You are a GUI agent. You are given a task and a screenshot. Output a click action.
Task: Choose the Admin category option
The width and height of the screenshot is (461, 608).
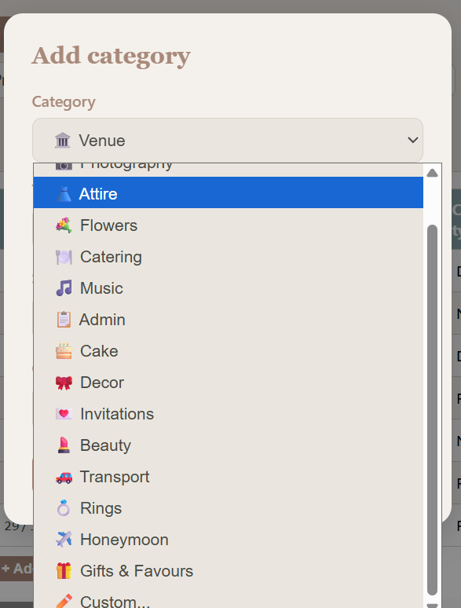(x=229, y=320)
